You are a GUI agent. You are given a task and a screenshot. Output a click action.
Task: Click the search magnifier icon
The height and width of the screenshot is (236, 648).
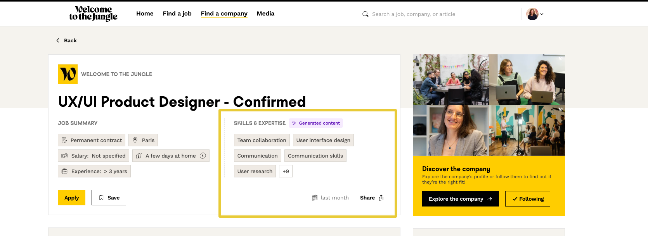coord(365,14)
